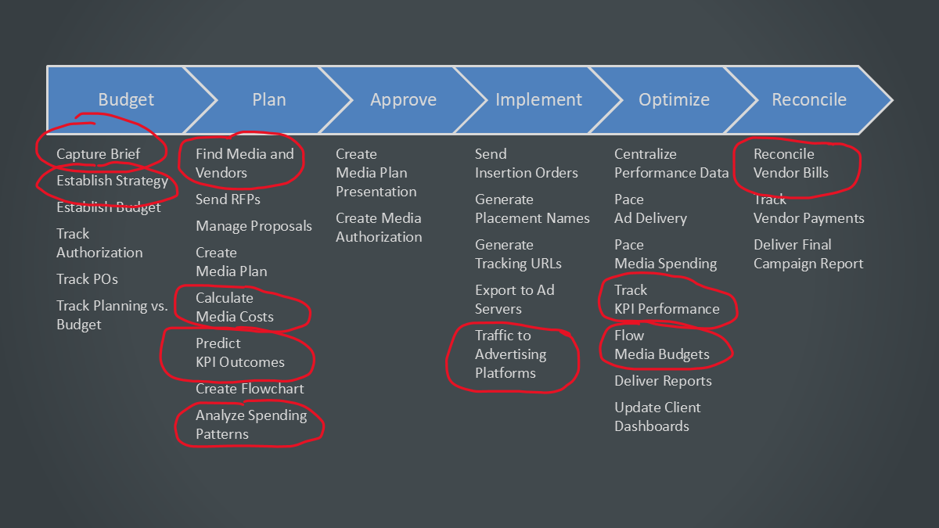Viewport: 939px width, 528px height.
Task: Click the Budget stage arrow
Action: point(125,100)
